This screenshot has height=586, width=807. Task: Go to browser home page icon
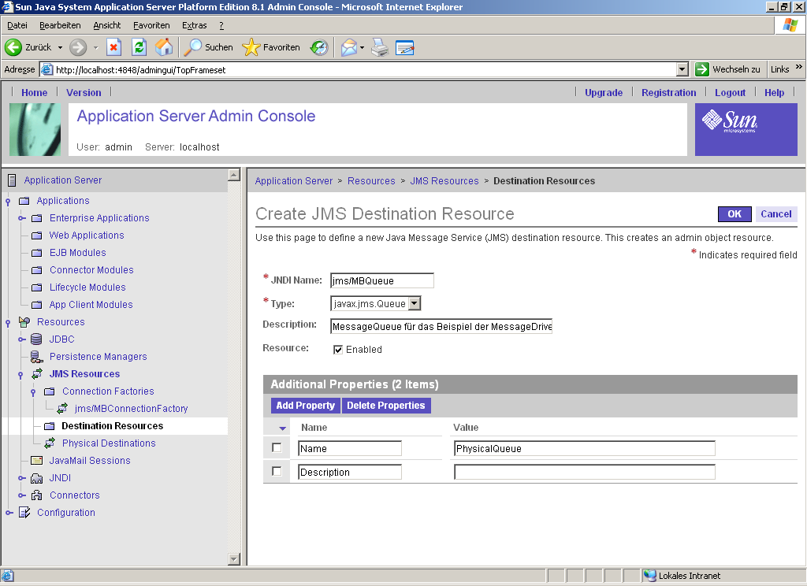pyautogui.click(x=164, y=47)
